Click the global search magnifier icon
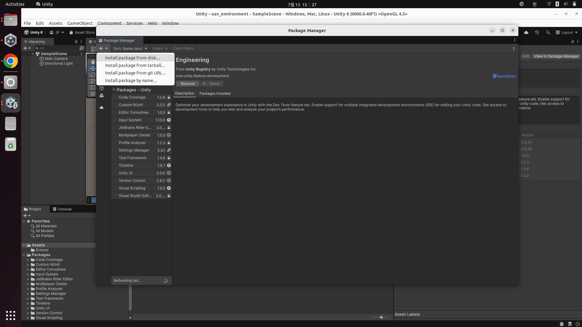This screenshot has width=582, height=327. click(x=548, y=32)
